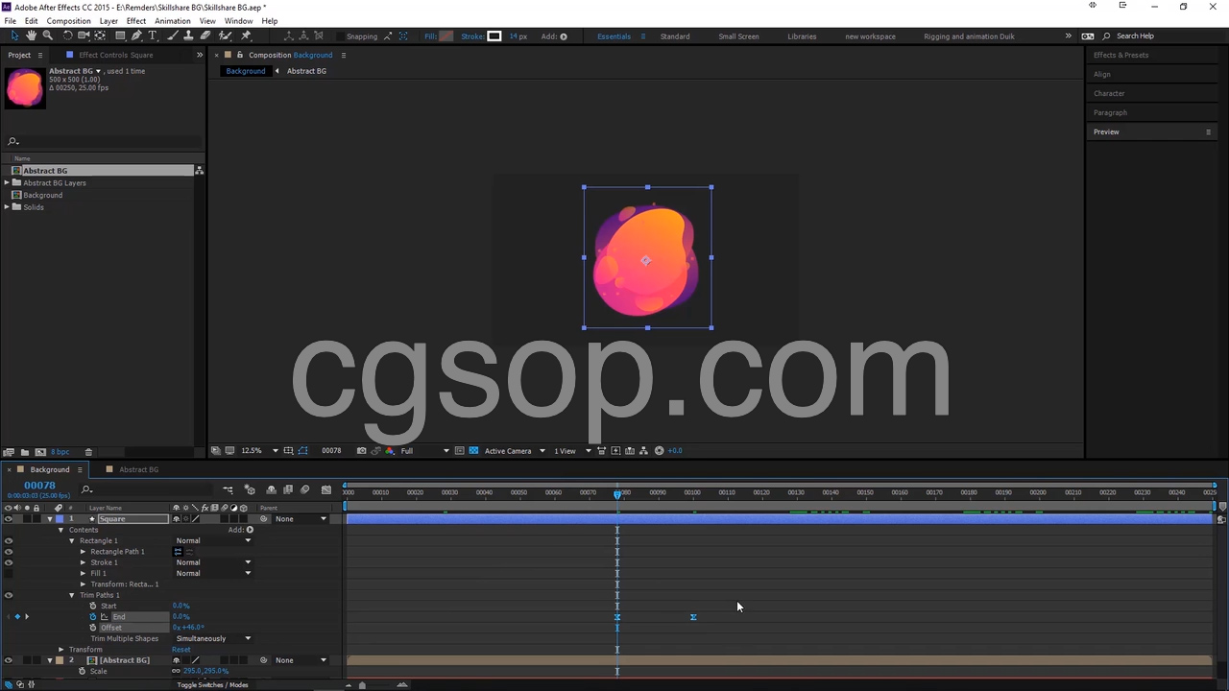The image size is (1229, 691).
Task: Collapse the Contents group
Action: pyautogui.click(x=60, y=530)
